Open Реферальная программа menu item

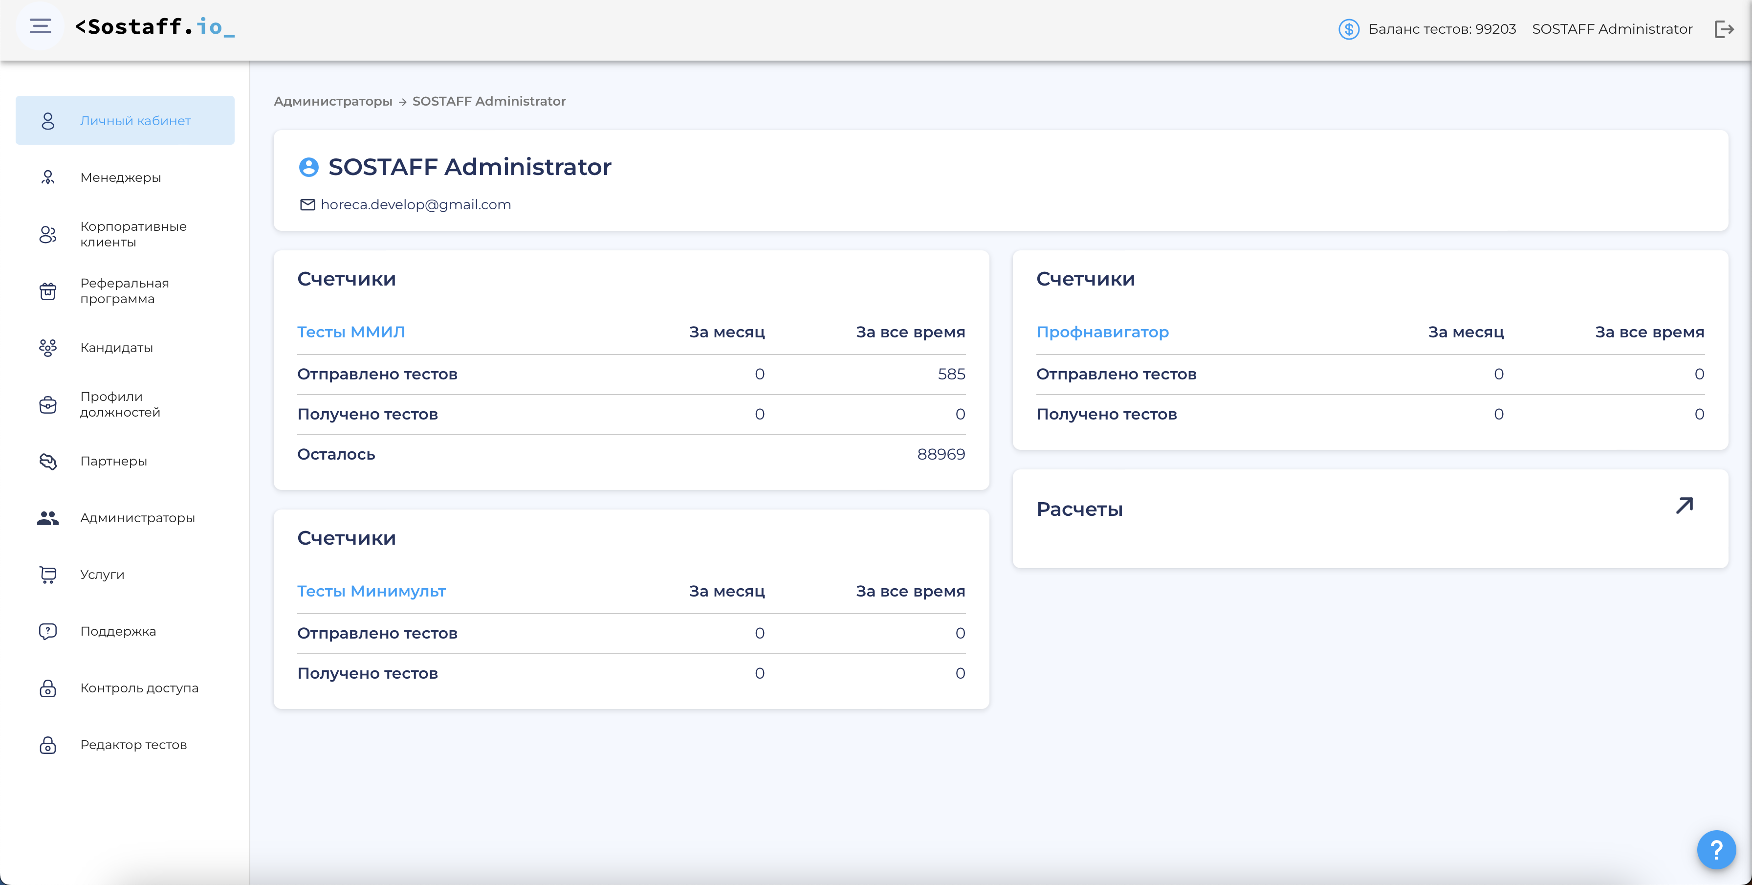(x=125, y=291)
